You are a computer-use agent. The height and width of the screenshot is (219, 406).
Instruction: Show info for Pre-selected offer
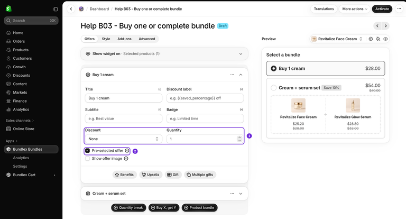127,151
